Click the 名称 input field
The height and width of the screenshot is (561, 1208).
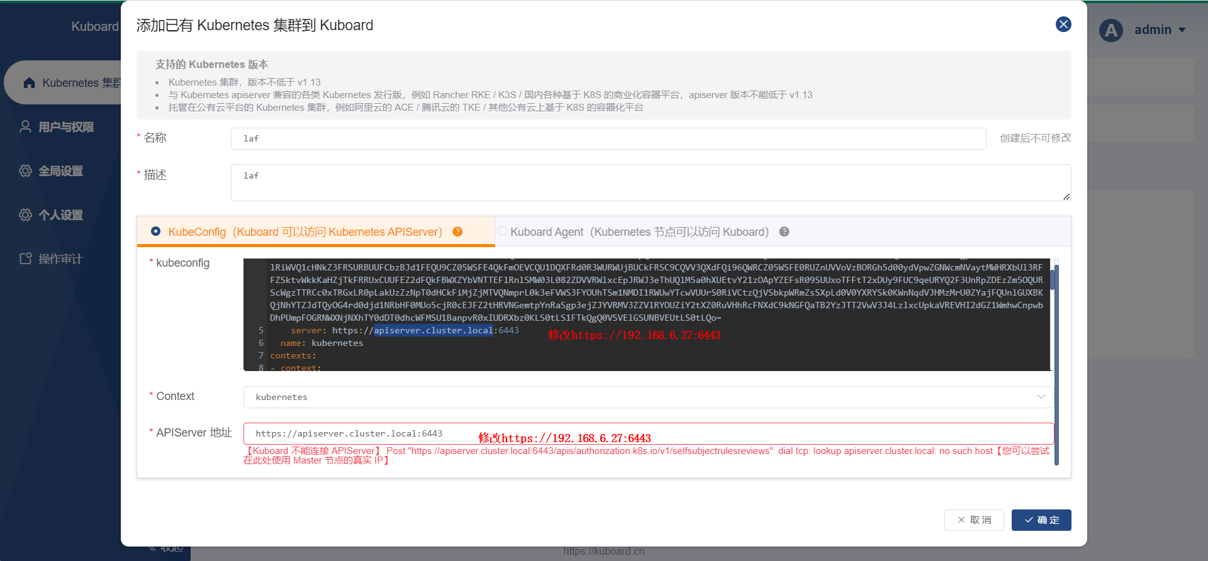[x=608, y=138]
